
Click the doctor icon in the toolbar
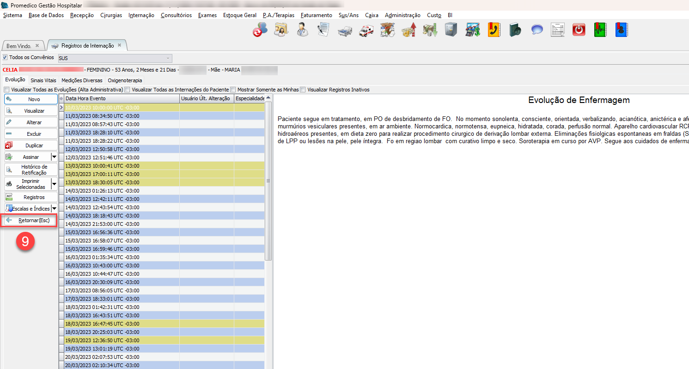(303, 30)
